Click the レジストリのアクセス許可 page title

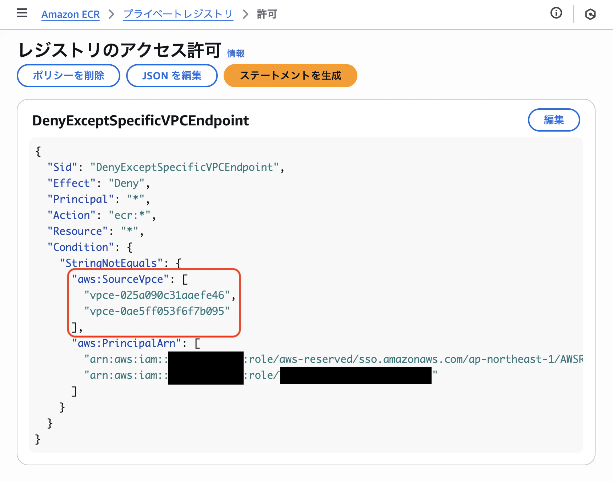(x=120, y=50)
